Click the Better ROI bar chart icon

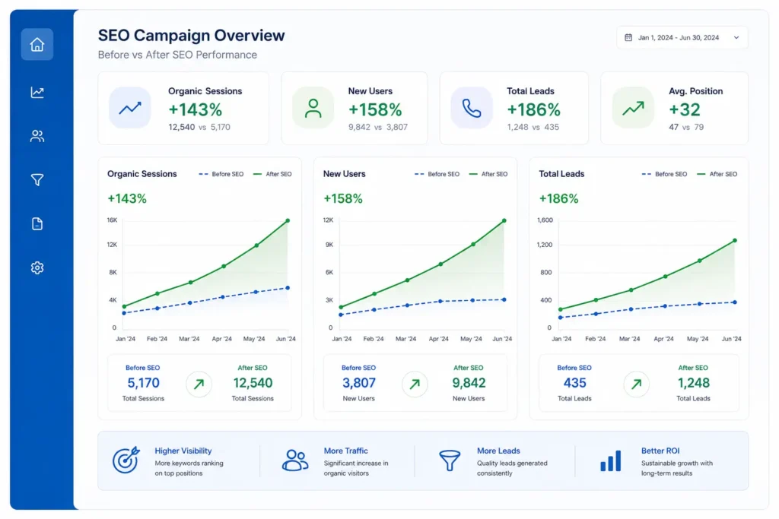[611, 460]
